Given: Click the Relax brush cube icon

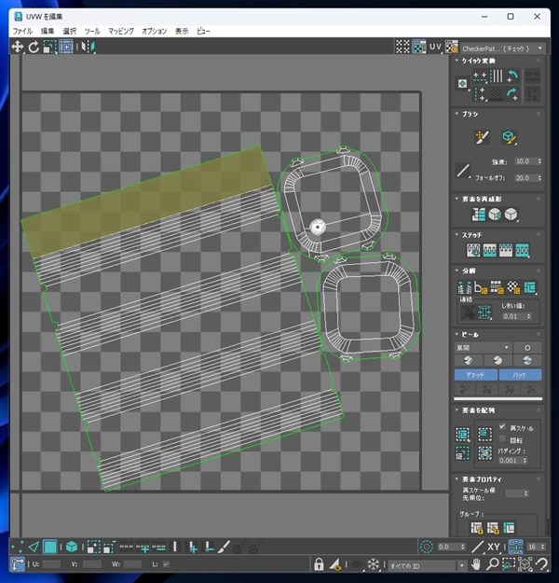Looking at the screenshot, I should (x=509, y=137).
